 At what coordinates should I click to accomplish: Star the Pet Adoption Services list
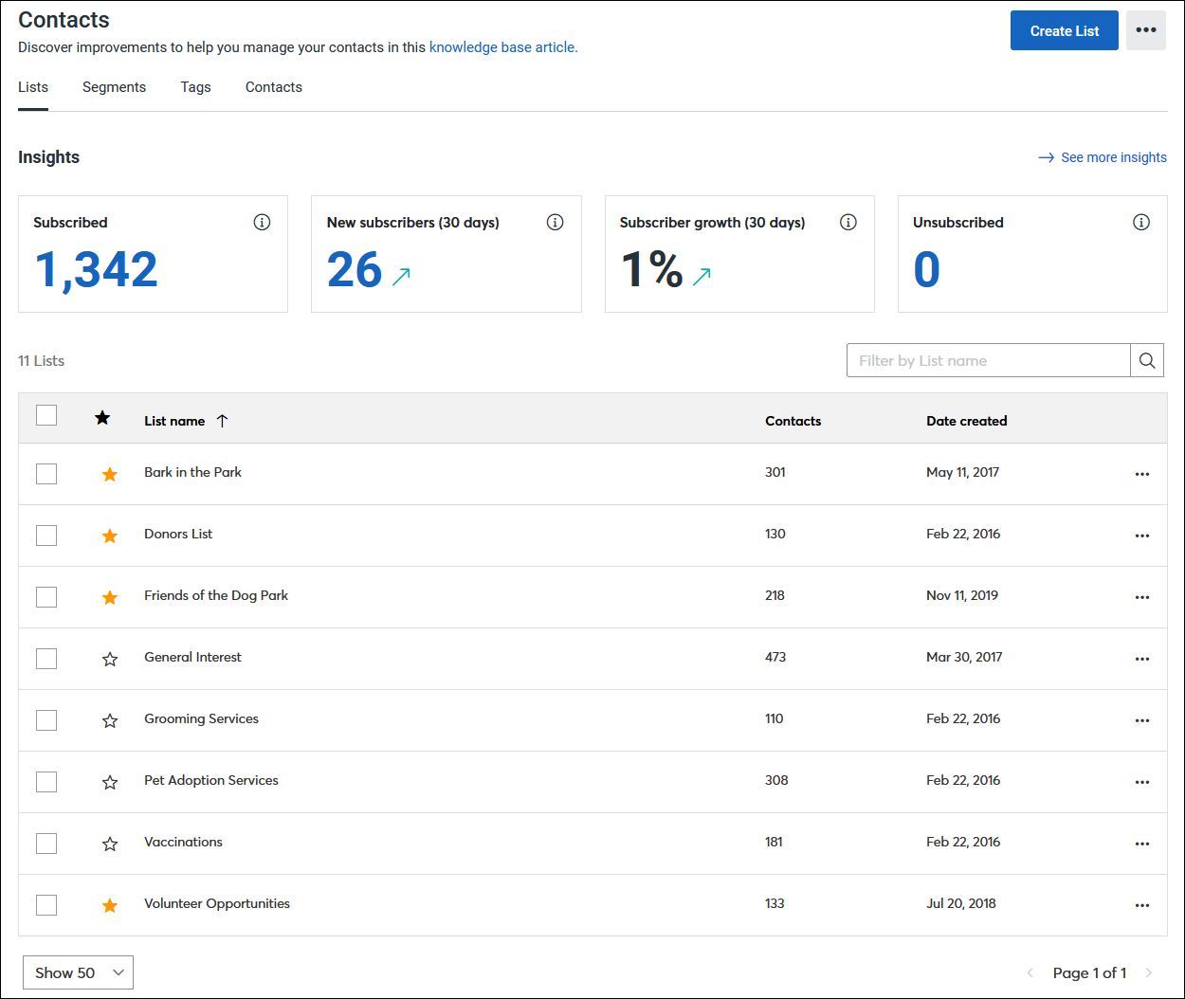click(x=110, y=782)
